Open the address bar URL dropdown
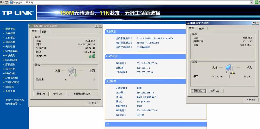 251,2
